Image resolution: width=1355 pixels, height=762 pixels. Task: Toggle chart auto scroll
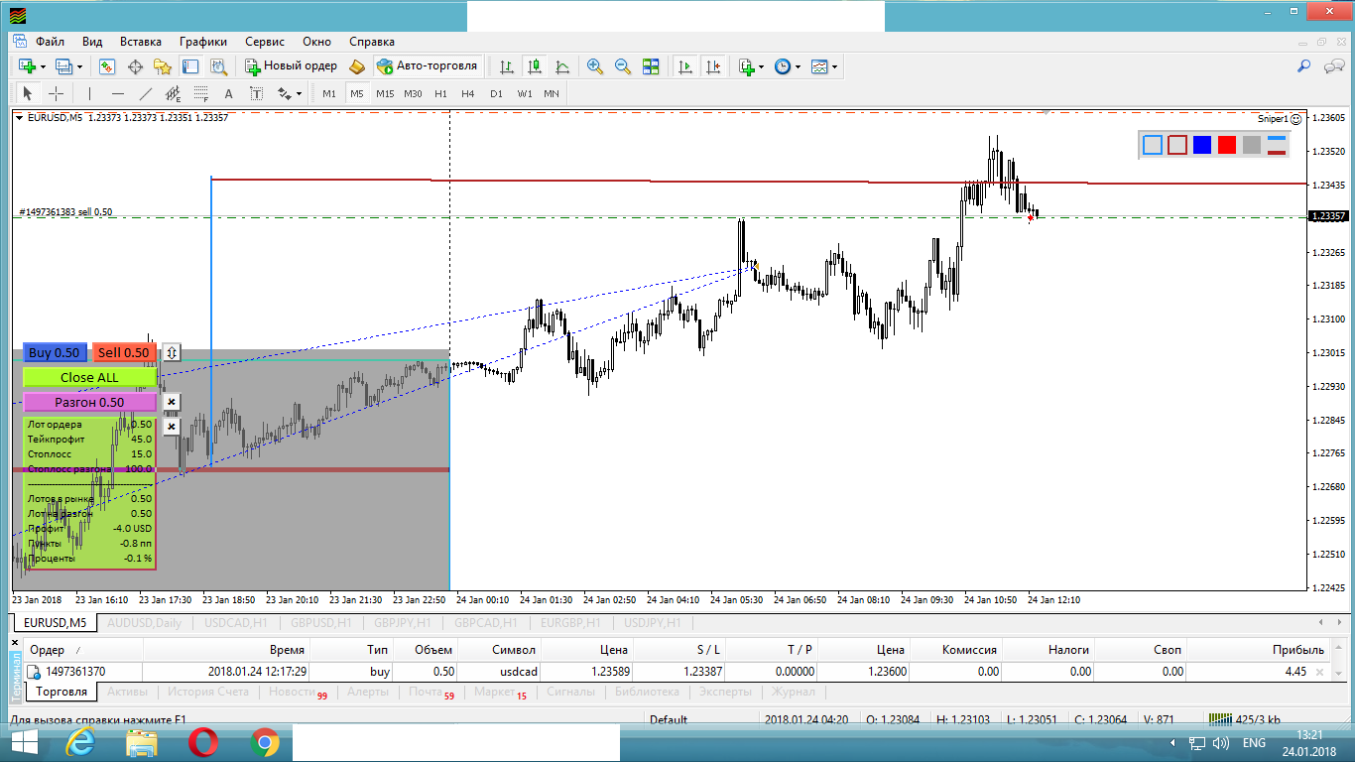pos(685,66)
